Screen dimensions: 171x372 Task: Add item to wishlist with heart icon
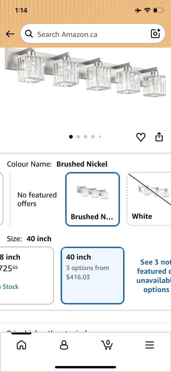(141, 137)
